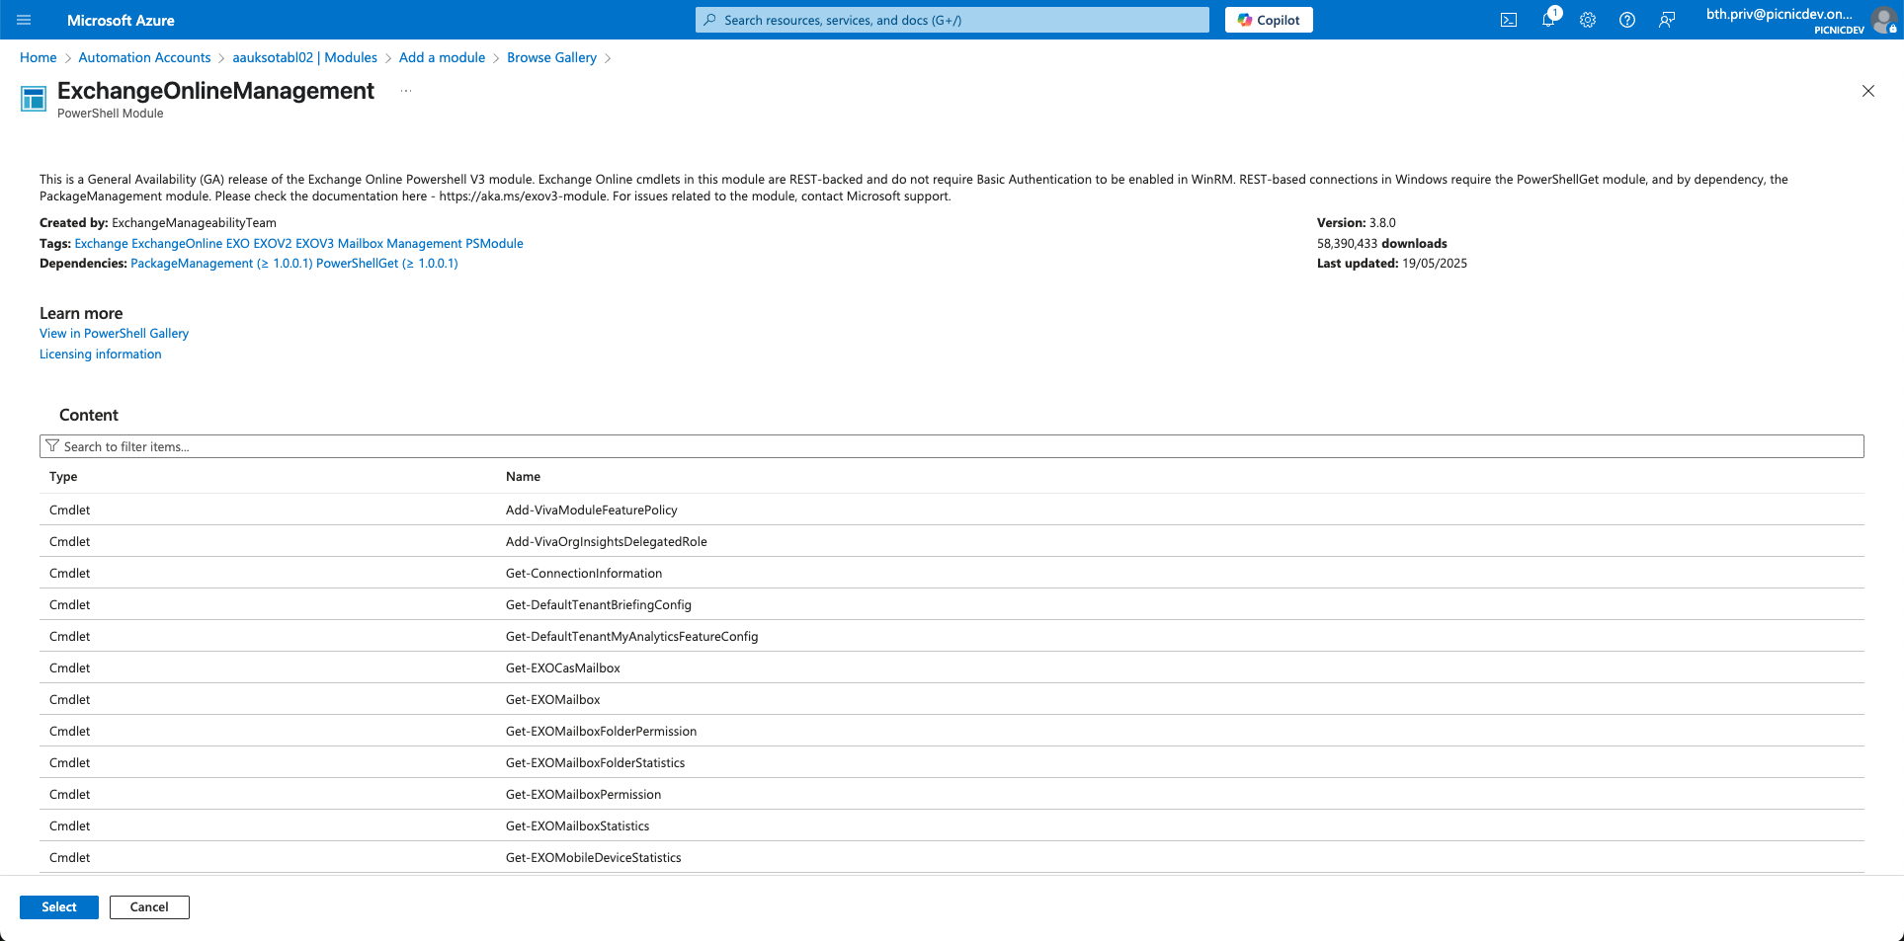Open aauksotabl02 | Modules breadcrumb
The height and width of the screenshot is (941, 1904).
(x=304, y=57)
